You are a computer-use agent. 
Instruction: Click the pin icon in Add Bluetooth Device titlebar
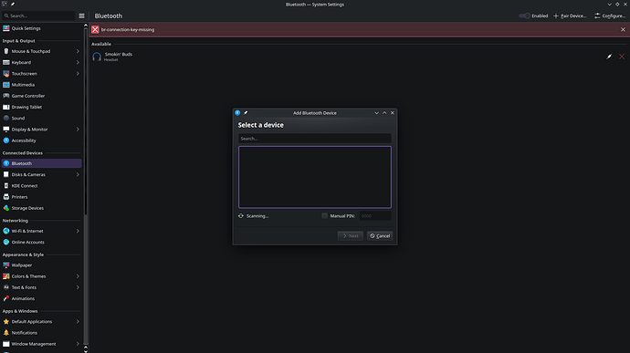tap(246, 113)
